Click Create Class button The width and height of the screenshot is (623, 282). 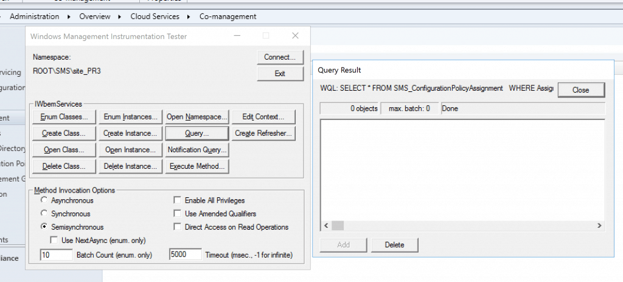(x=63, y=133)
